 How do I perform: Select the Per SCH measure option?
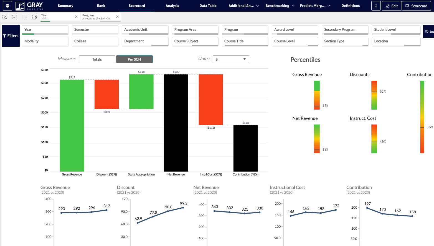click(x=134, y=59)
